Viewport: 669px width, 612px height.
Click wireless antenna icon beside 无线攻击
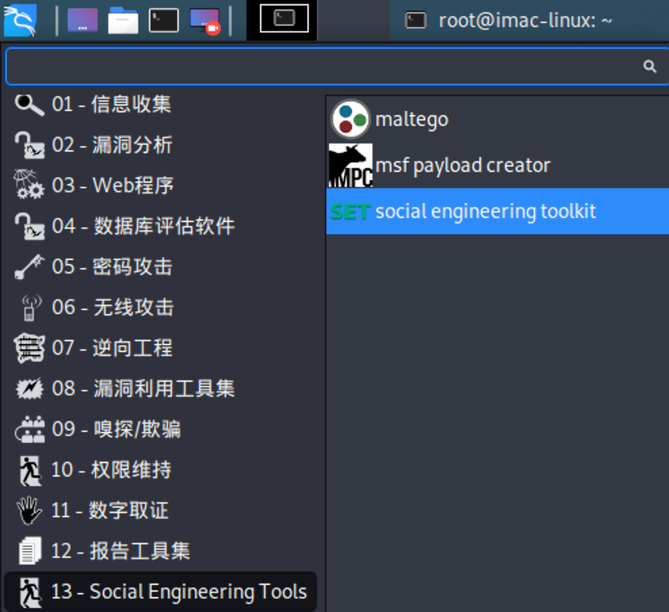(30, 307)
